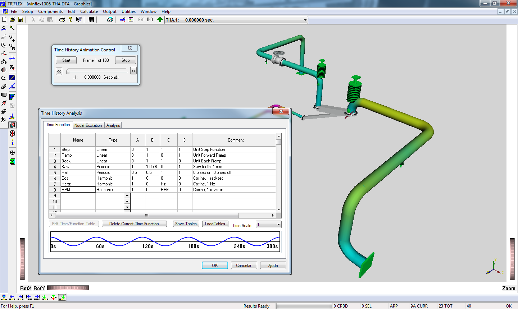Click the blue and green F icon

(12, 97)
